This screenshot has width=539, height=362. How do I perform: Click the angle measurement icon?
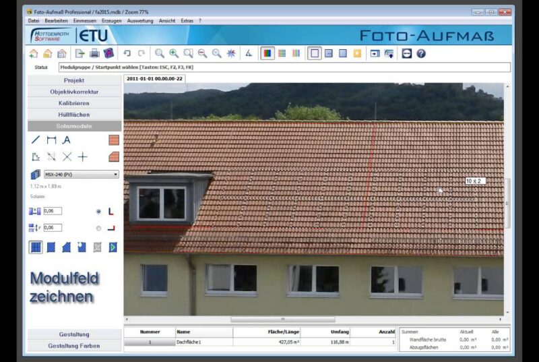pyautogui.click(x=249, y=53)
